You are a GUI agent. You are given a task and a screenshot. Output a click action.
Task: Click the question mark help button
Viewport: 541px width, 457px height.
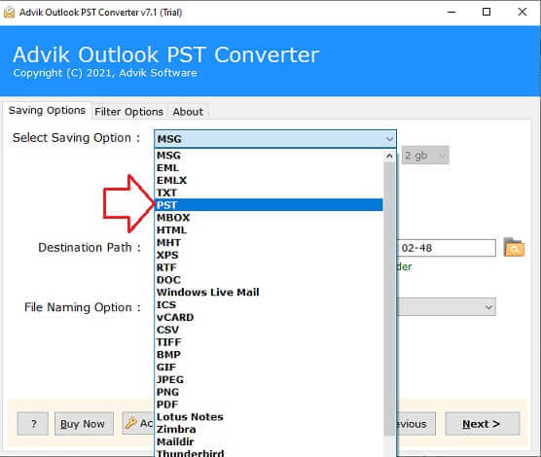pyautogui.click(x=33, y=424)
